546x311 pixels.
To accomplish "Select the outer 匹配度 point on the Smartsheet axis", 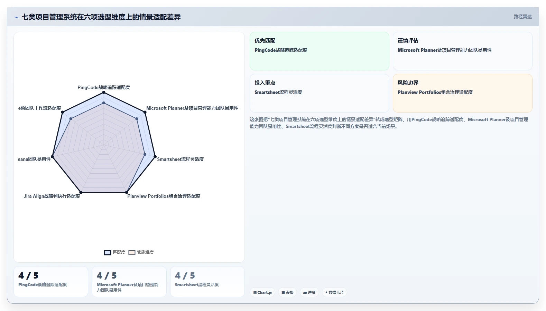I will pyautogui.click(x=155, y=157).
